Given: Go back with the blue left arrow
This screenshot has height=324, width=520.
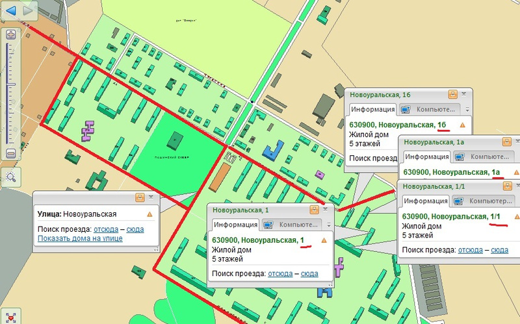Looking at the screenshot, I should (10, 10).
